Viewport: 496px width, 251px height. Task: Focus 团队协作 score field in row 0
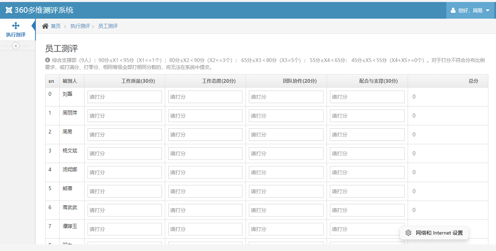pos(286,97)
